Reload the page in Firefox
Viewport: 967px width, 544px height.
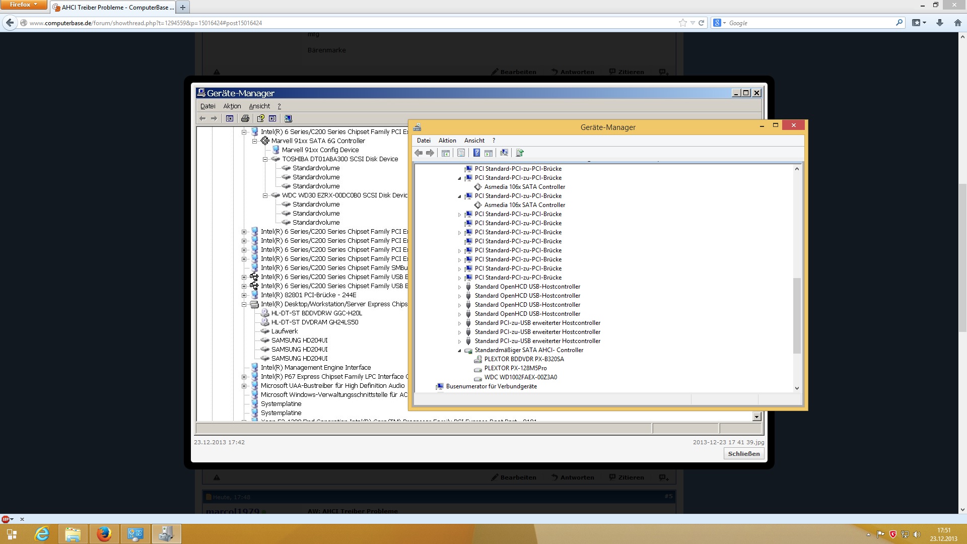tap(701, 23)
